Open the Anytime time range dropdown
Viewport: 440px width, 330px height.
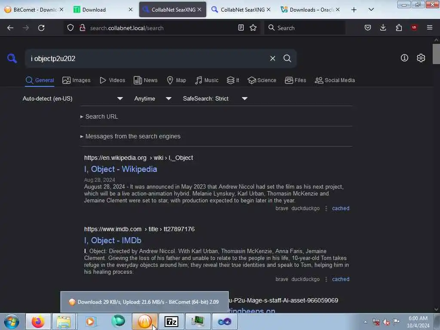tap(153, 98)
